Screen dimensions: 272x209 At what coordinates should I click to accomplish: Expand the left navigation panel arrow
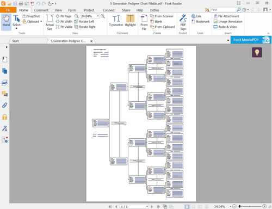click(x=7, y=47)
